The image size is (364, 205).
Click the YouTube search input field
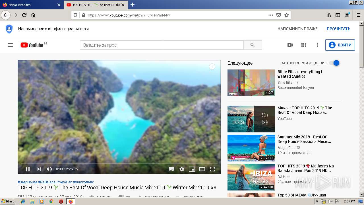click(162, 45)
